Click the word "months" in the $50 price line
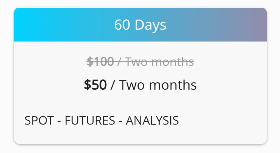The width and height of the screenshot is (280, 153). pyautogui.click(x=173, y=85)
